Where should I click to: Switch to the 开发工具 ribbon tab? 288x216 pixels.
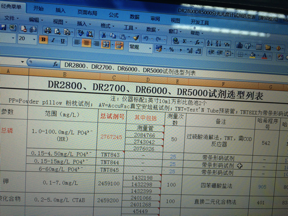(x=200, y=22)
